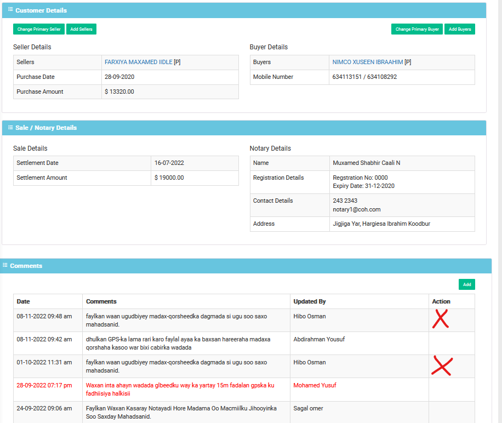Click the Settlement Amount label
502x423 pixels.
pyautogui.click(x=42, y=178)
